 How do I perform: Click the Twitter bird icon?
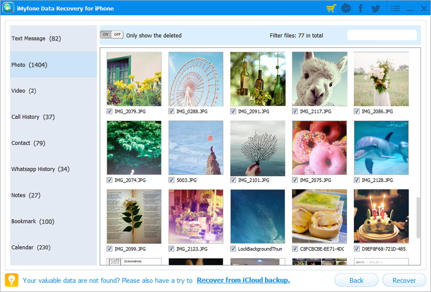[376, 9]
